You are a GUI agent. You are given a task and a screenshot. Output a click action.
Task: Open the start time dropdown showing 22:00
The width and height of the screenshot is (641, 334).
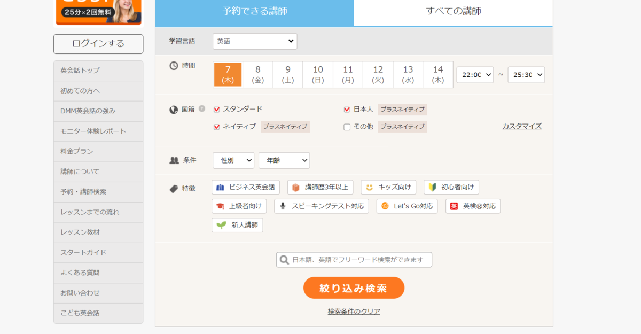[475, 75]
